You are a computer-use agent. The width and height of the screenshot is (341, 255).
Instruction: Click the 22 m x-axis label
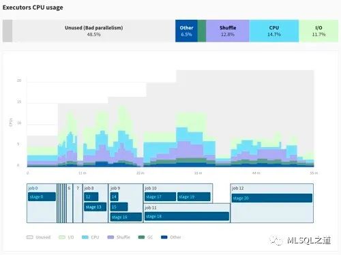click(x=140, y=173)
